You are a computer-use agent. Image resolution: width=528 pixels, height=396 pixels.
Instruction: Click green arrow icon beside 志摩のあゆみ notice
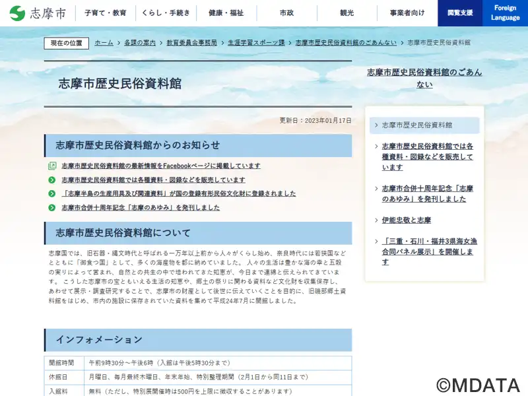(52, 208)
